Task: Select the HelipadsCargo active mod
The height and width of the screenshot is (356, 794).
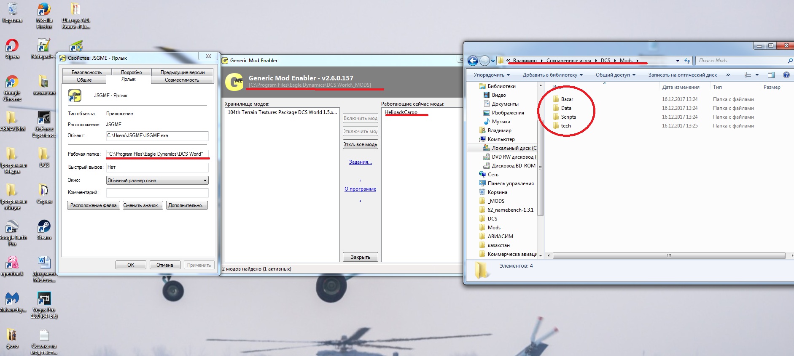Action: [x=401, y=112]
